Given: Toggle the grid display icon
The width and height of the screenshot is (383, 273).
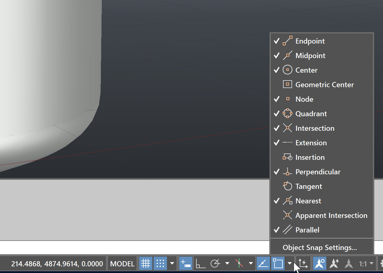Looking at the screenshot, I should point(146,263).
